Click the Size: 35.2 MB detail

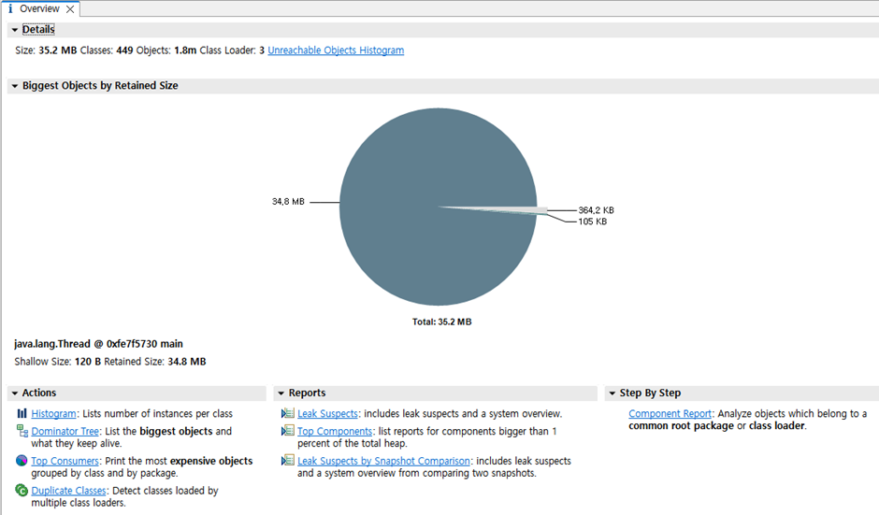[x=46, y=50]
